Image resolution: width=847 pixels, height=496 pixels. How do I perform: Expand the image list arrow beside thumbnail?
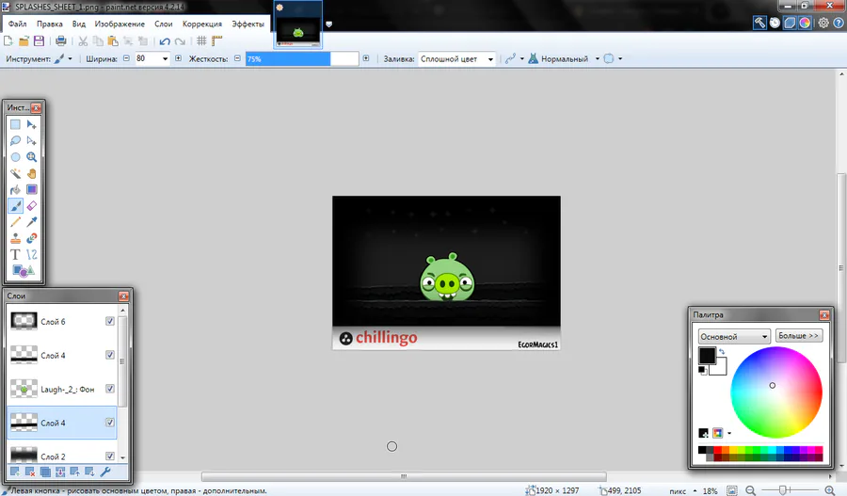tap(328, 24)
